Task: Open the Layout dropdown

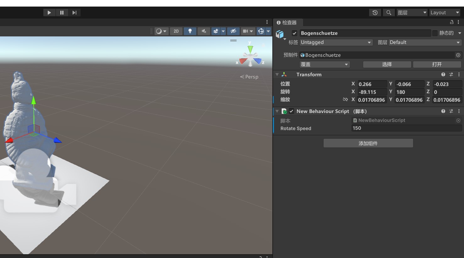Action: [x=445, y=13]
